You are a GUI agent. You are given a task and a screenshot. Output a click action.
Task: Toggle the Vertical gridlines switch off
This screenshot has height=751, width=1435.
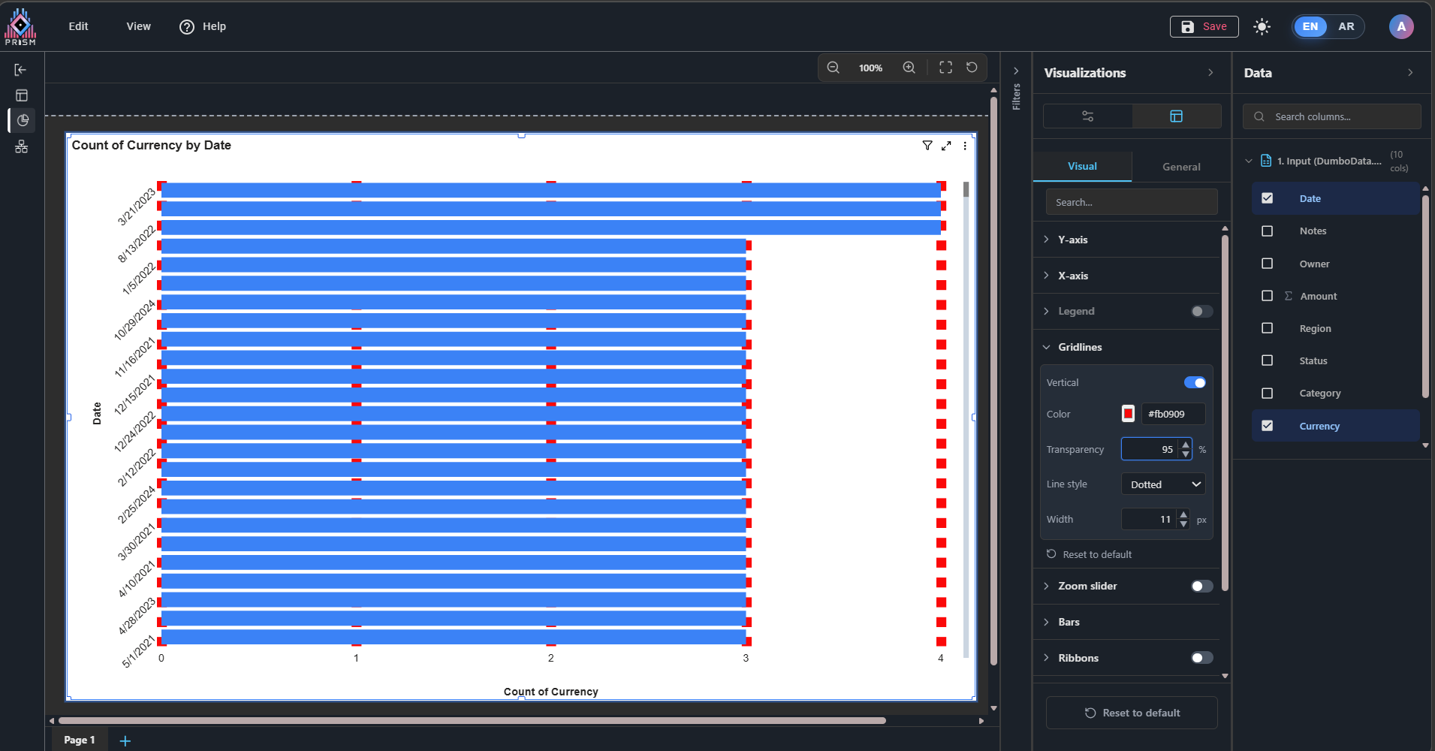point(1194,383)
